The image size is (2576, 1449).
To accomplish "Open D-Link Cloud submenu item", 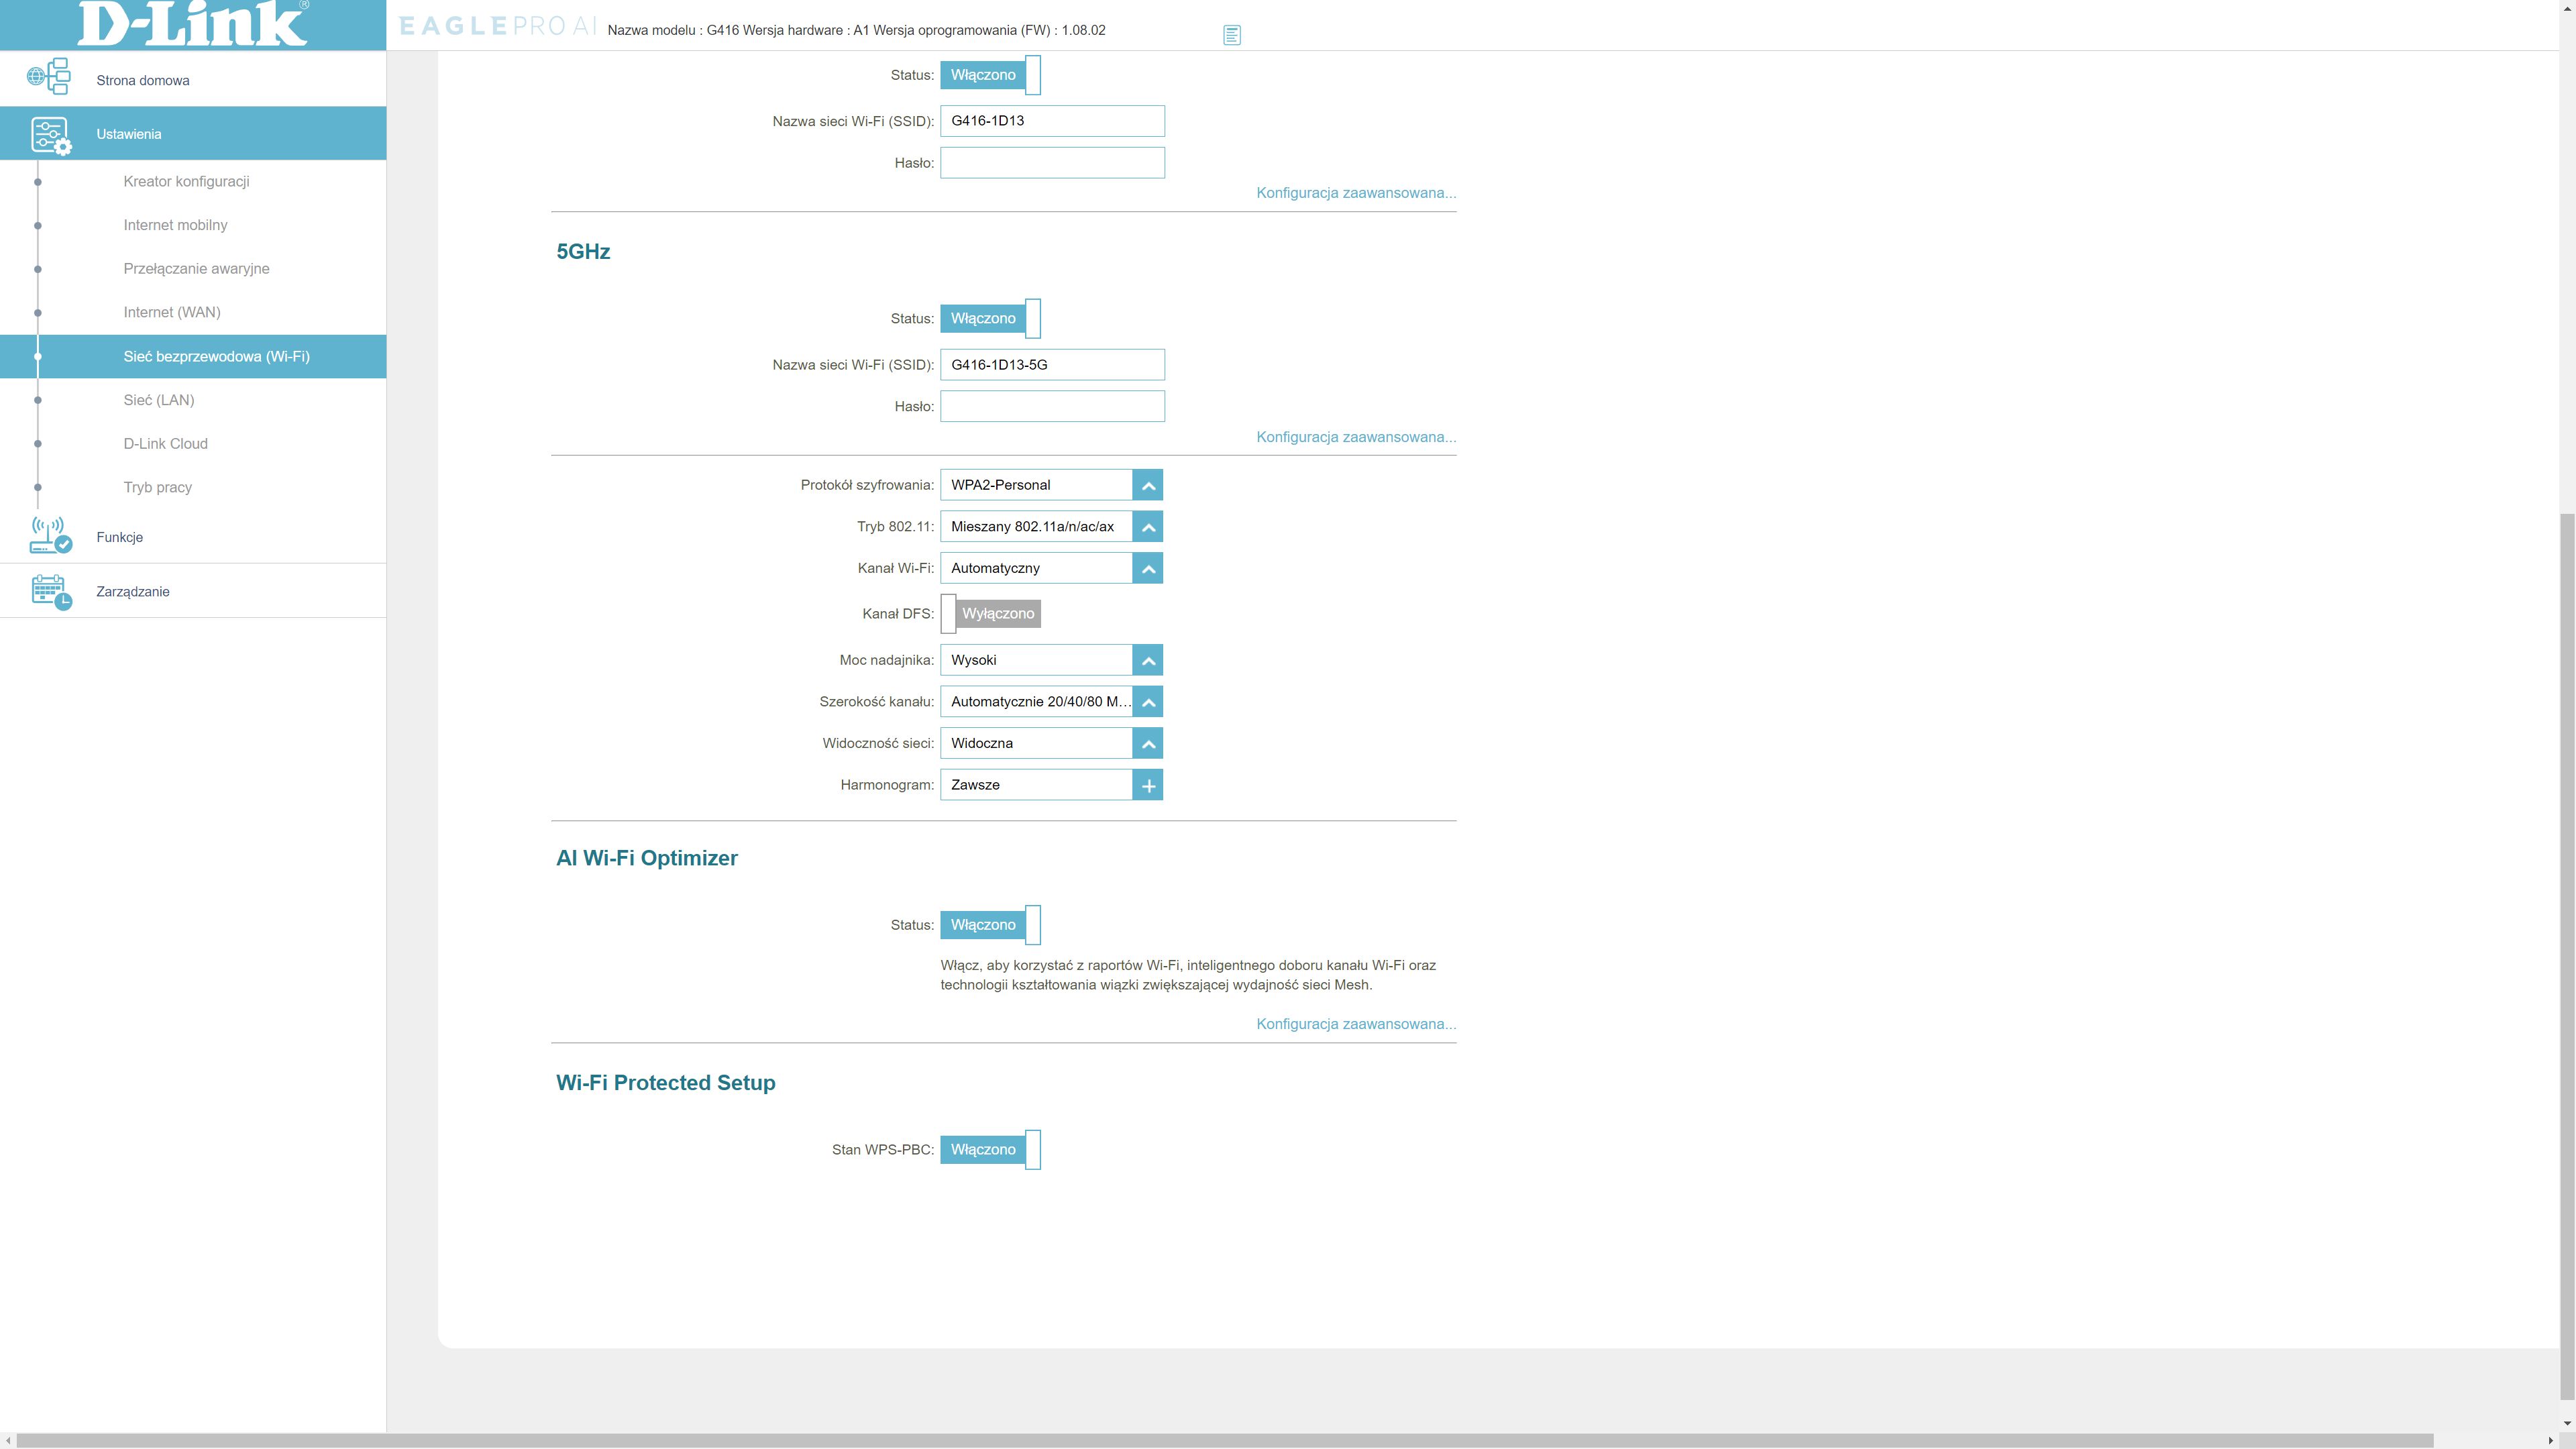I will (x=165, y=444).
